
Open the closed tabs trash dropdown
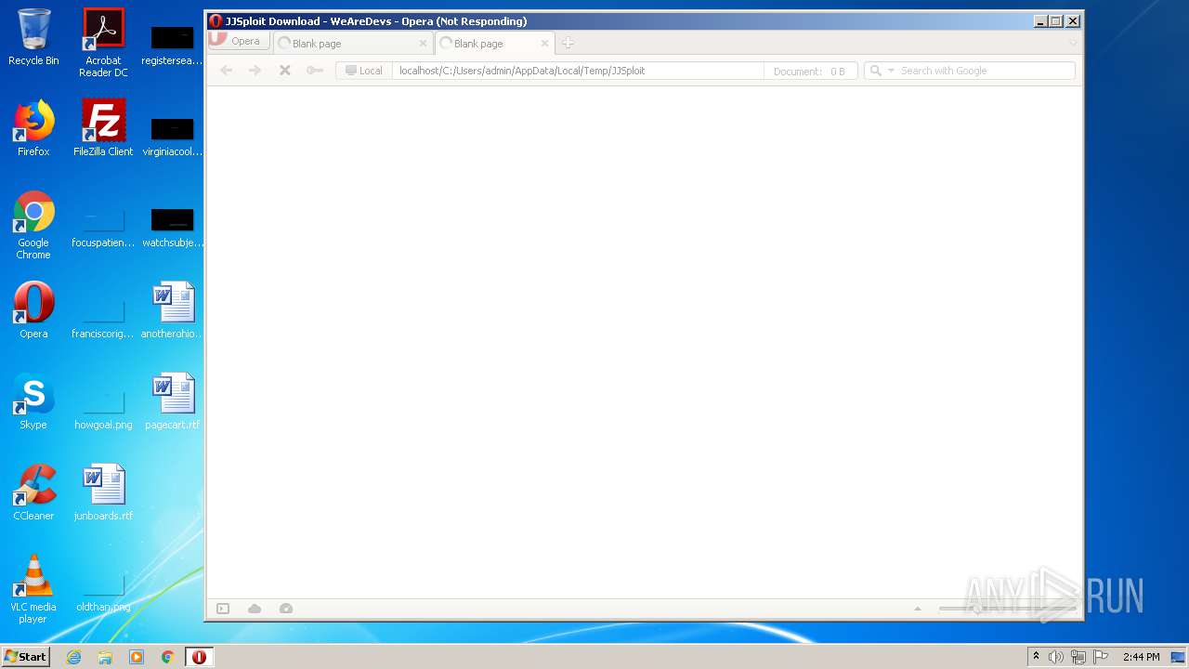pos(1073,43)
